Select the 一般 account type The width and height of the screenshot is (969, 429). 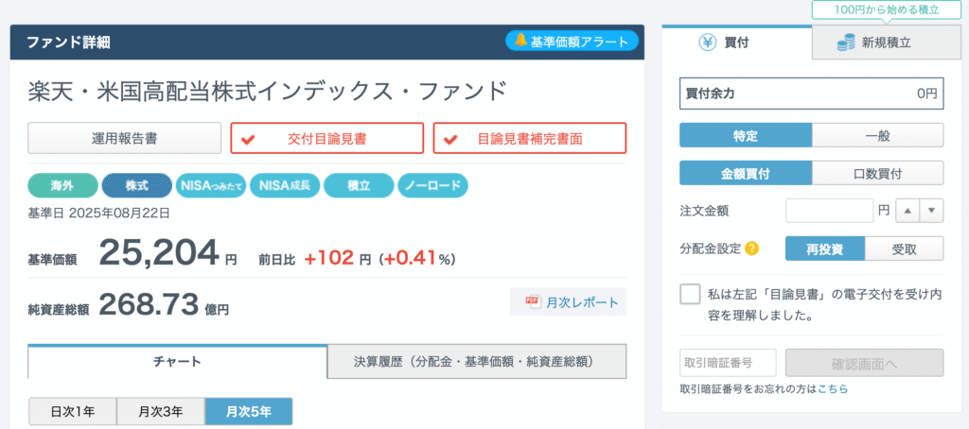pyautogui.click(x=877, y=135)
